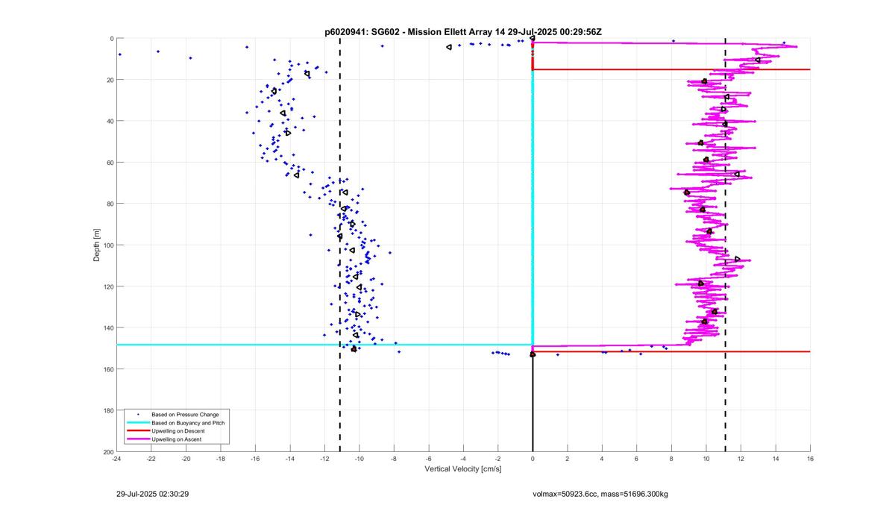
Task: Click the depth axis tick label "80"
Action: [110, 204]
